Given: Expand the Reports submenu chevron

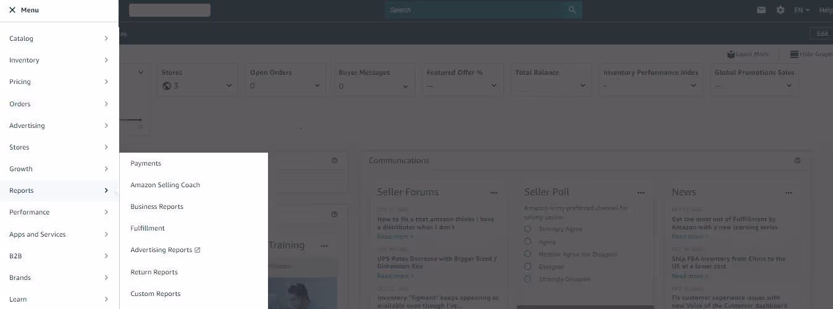Looking at the screenshot, I should pos(106,190).
